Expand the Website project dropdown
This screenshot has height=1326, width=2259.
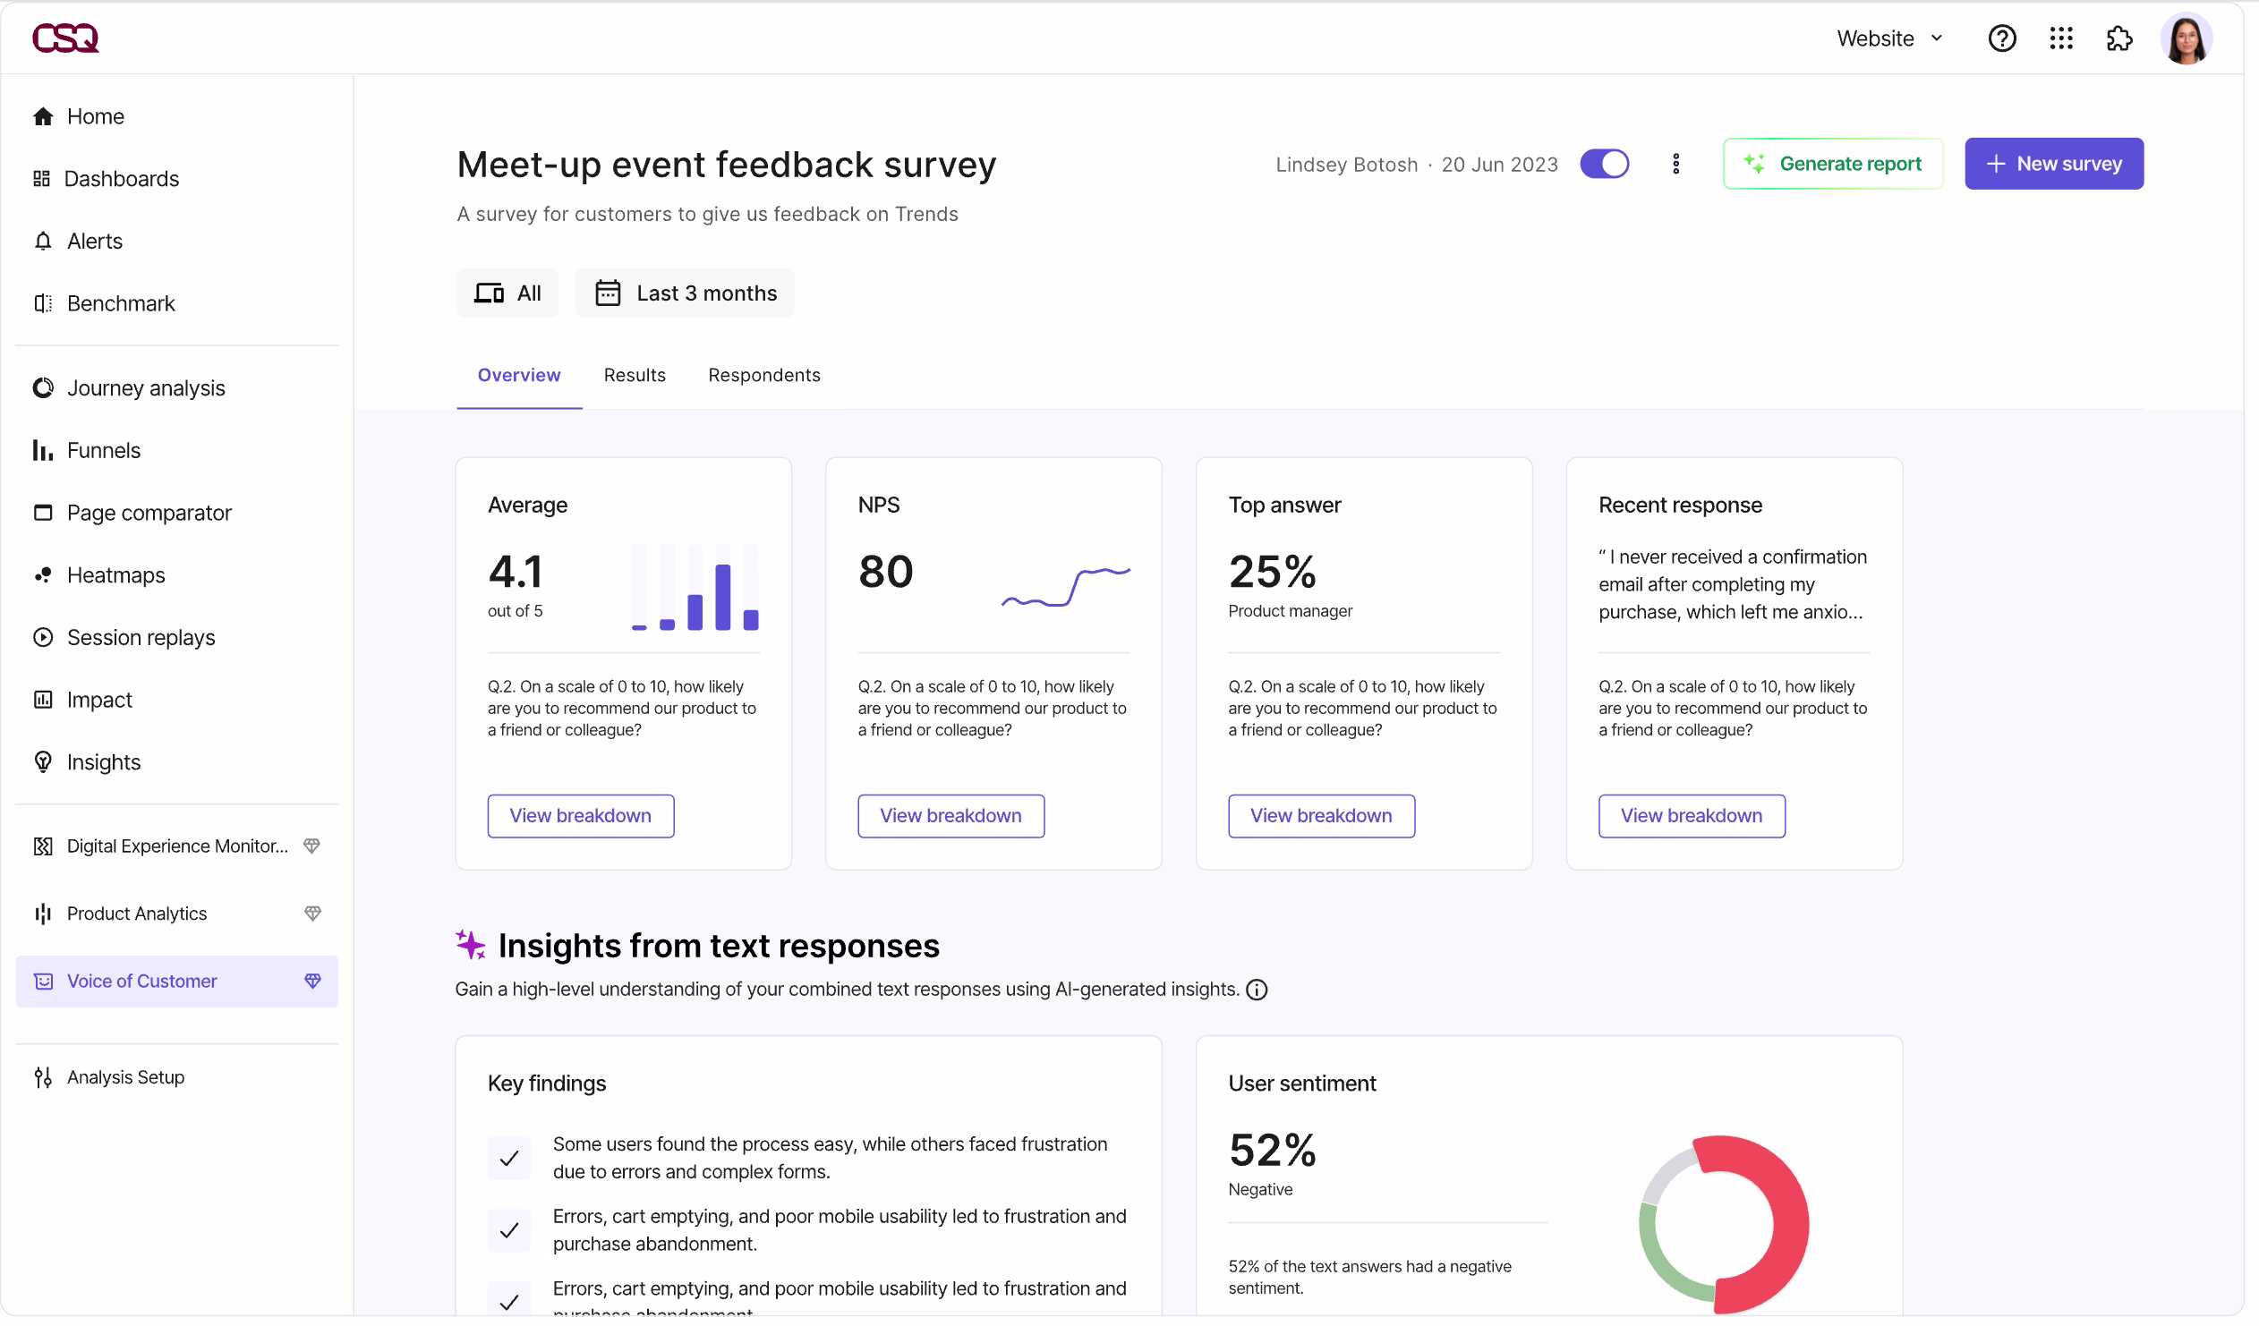(x=1888, y=38)
